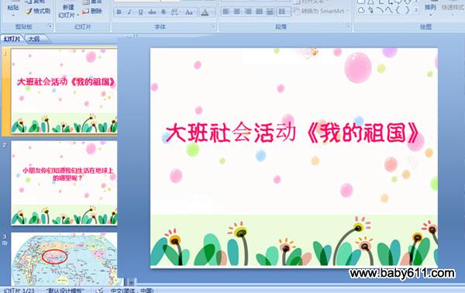Open character spacing AV option
Viewport: 465px width, 293px height.
click(x=175, y=12)
